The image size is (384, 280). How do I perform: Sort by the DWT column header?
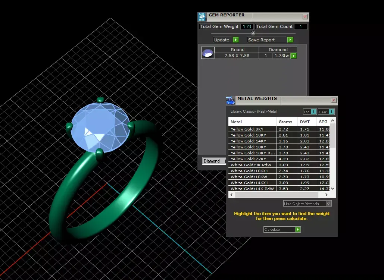(x=307, y=122)
